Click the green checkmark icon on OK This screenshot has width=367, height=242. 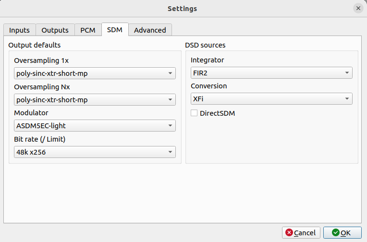click(x=335, y=233)
